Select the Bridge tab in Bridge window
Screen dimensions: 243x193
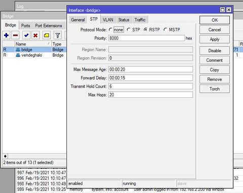pos(11,25)
